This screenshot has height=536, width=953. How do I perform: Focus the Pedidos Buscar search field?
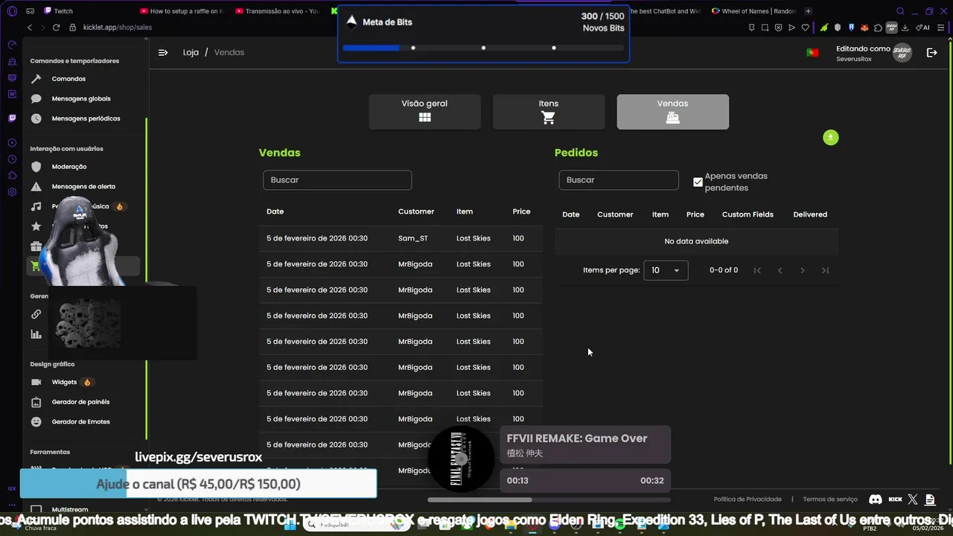(619, 180)
